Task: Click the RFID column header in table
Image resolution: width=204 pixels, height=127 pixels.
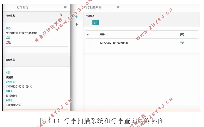Action: click(102, 35)
